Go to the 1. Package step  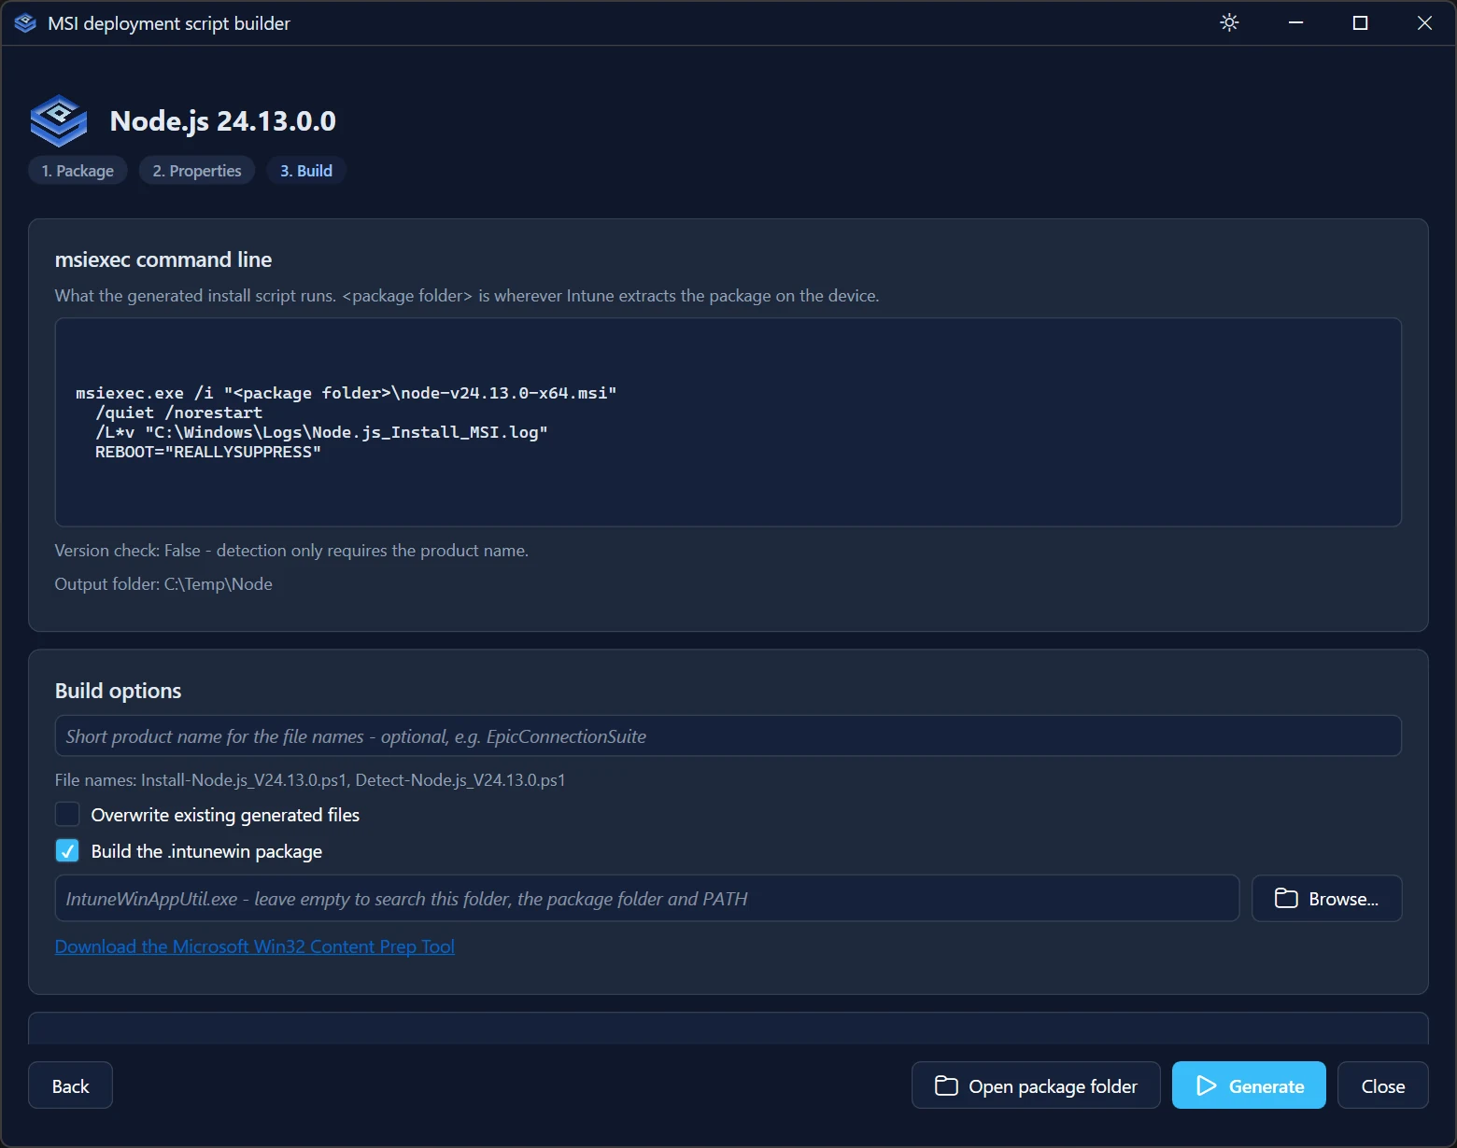tap(78, 171)
